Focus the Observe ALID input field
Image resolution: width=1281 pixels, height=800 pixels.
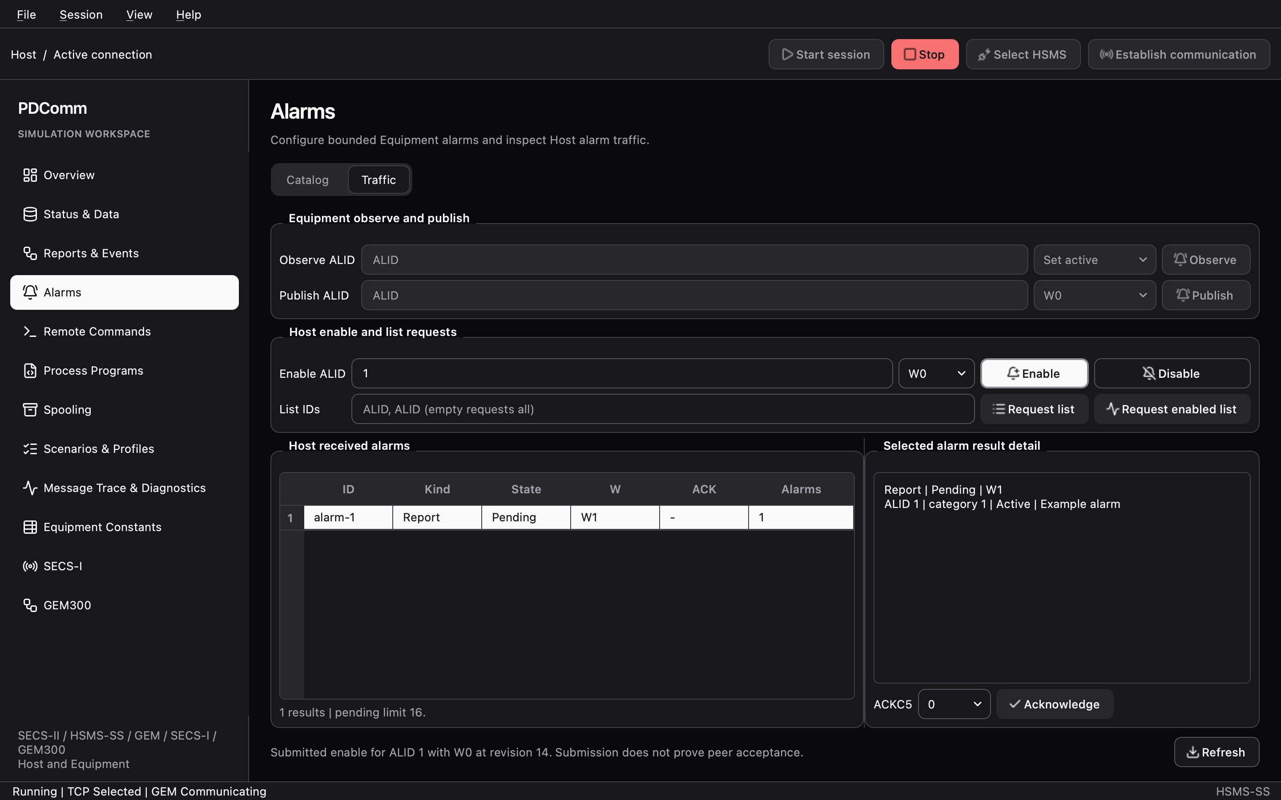point(694,260)
